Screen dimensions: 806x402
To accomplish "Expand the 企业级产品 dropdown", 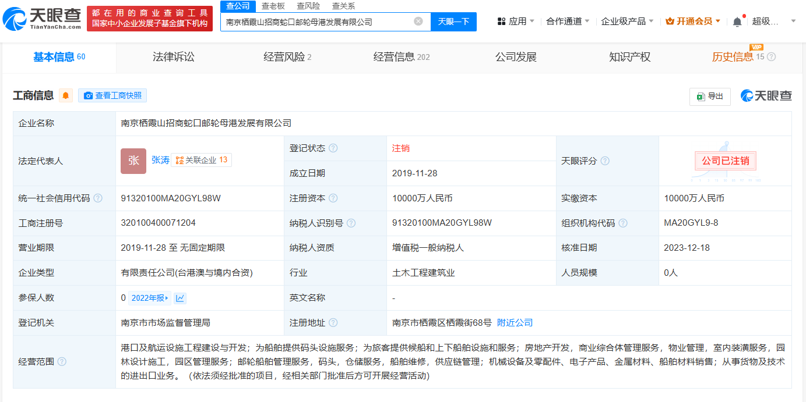I will coord(627,22).
